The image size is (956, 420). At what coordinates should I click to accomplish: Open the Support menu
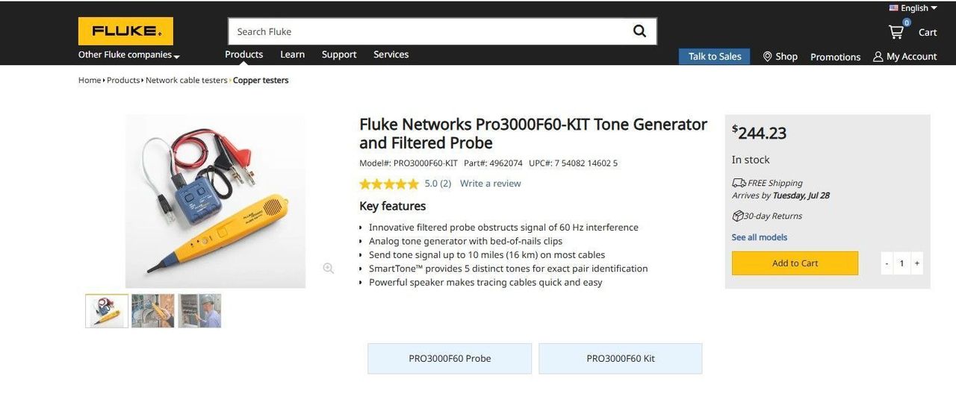coord(339,54)
